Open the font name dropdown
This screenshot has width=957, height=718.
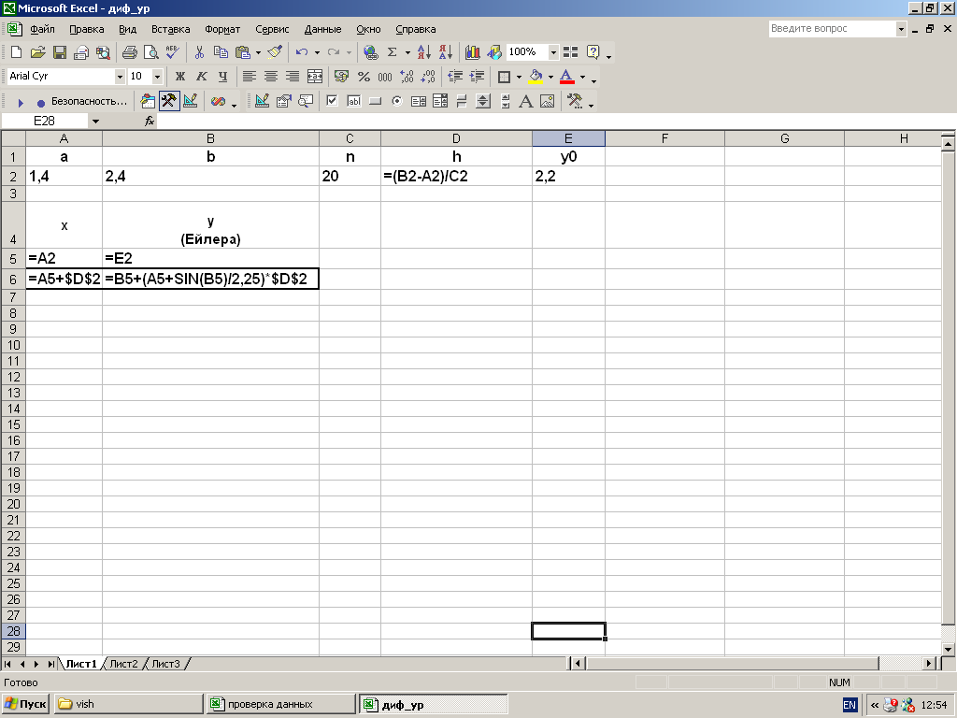tap(120, 77)
